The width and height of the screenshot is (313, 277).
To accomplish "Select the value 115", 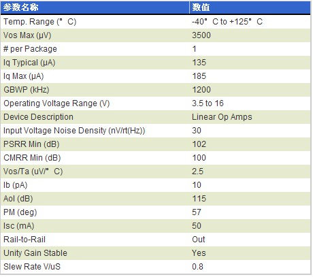I will click(199, 199).
